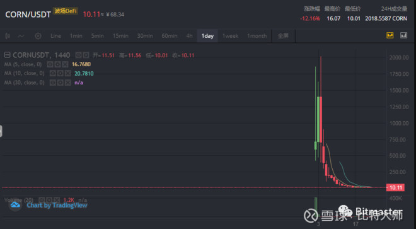Screen dimensions: 416x229
Task: Toggle visibility eye of Volume (20)
Action: tap(42, 200)
